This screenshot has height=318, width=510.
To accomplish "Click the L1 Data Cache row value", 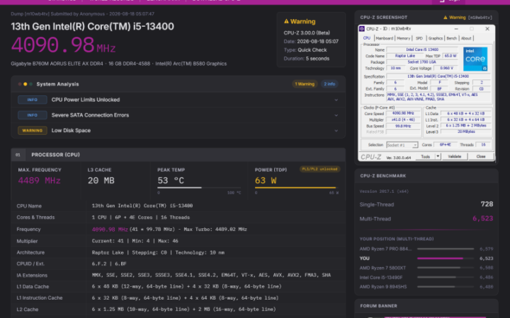I will 187,286.
